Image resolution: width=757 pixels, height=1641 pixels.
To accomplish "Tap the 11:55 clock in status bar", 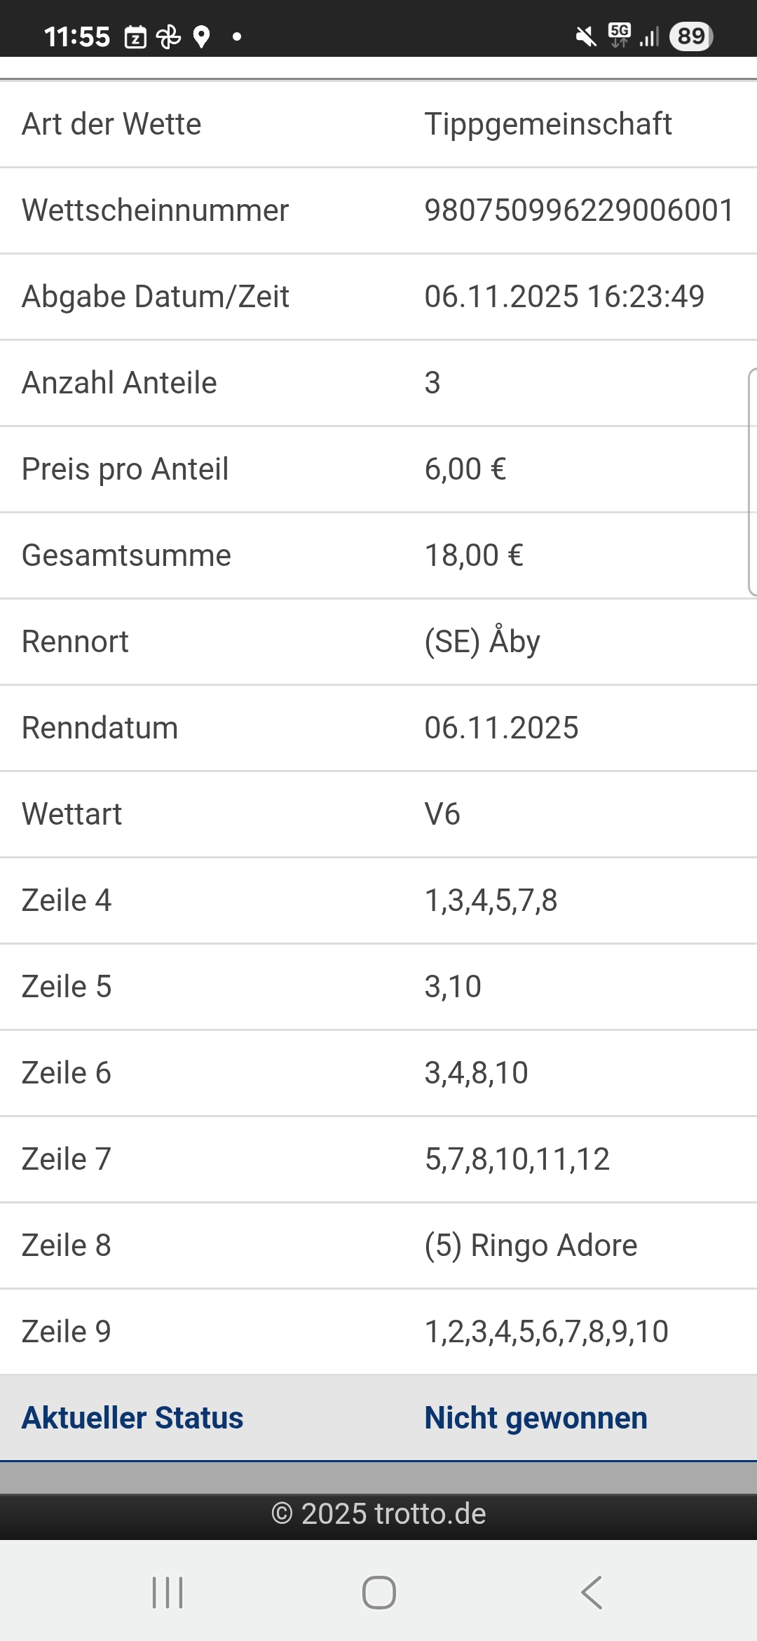I will pos(77,36).
